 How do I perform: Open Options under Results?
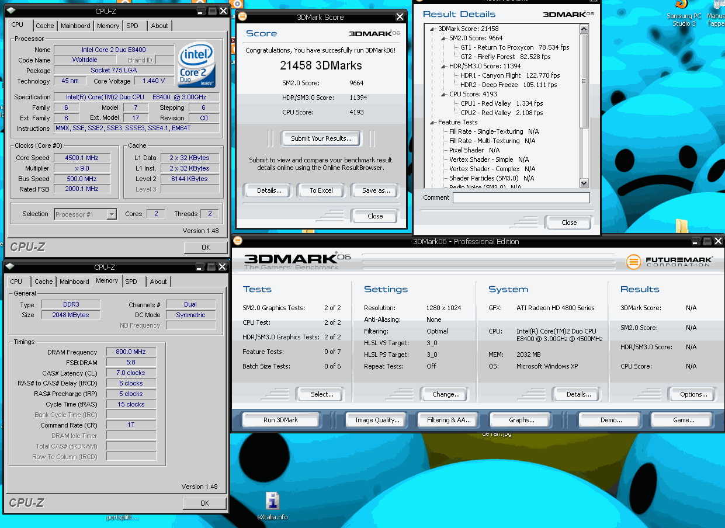click(x=693, y=394)
